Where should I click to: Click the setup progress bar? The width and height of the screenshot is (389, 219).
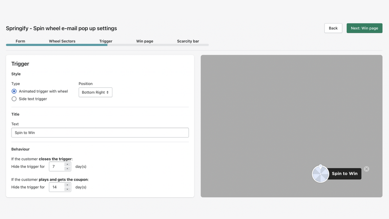[107, 45]
